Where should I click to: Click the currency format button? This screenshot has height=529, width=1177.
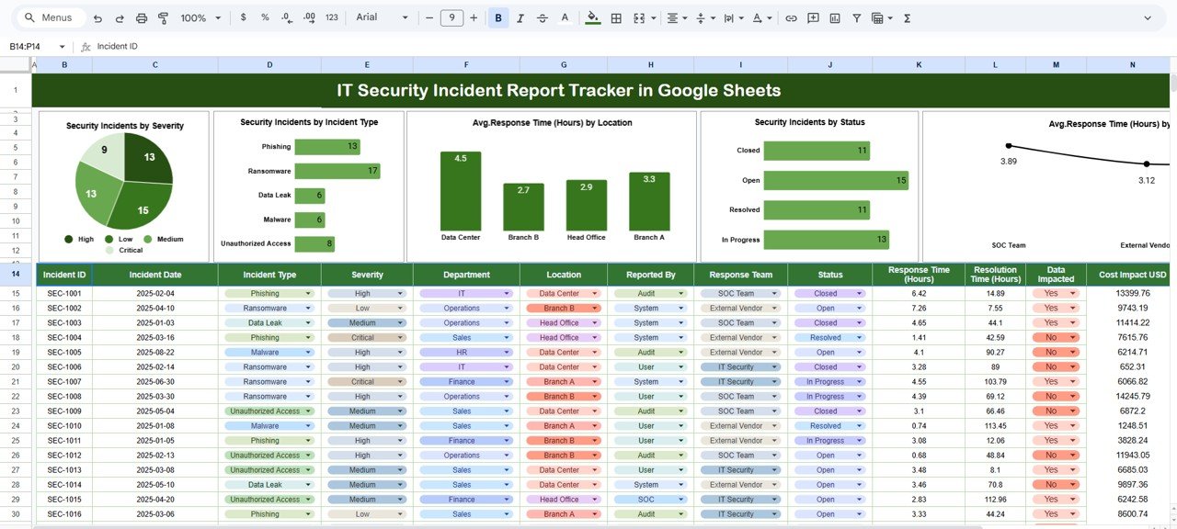pyautogui.click(x=243, y=17)
